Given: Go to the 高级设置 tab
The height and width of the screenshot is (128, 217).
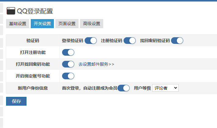Looking at the screenshot, I should (x=92, y=24).
